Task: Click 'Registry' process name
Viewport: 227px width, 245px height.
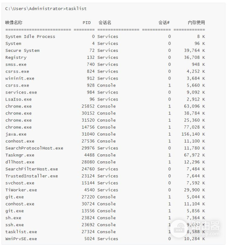Action: [16, 58]
